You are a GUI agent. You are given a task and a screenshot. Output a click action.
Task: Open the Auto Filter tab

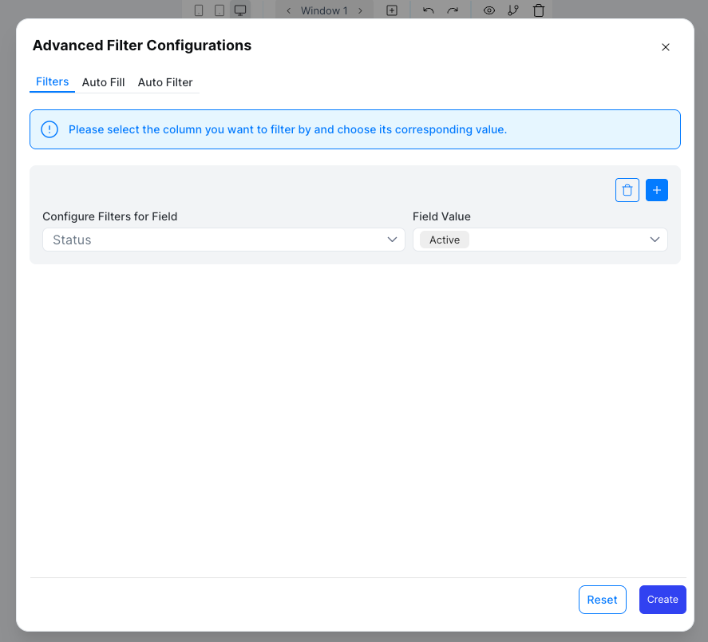[165, 82]
